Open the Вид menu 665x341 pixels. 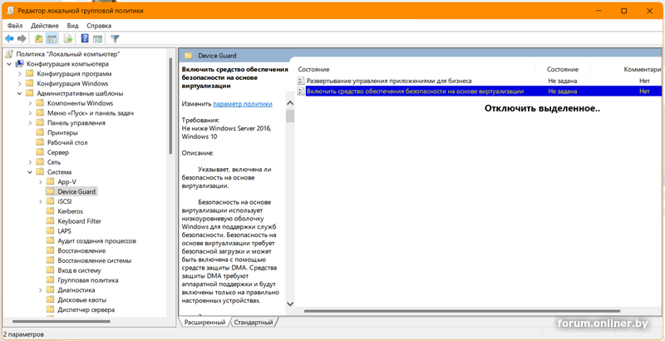click(72, 26)
